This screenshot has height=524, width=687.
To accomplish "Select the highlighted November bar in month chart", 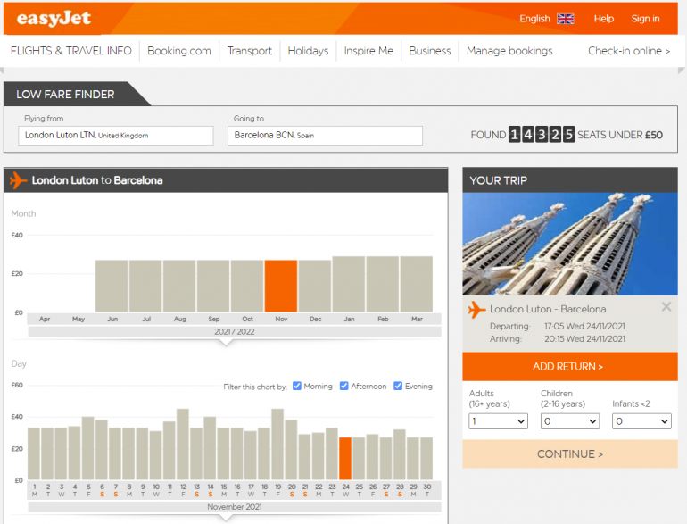I will 281,286.
